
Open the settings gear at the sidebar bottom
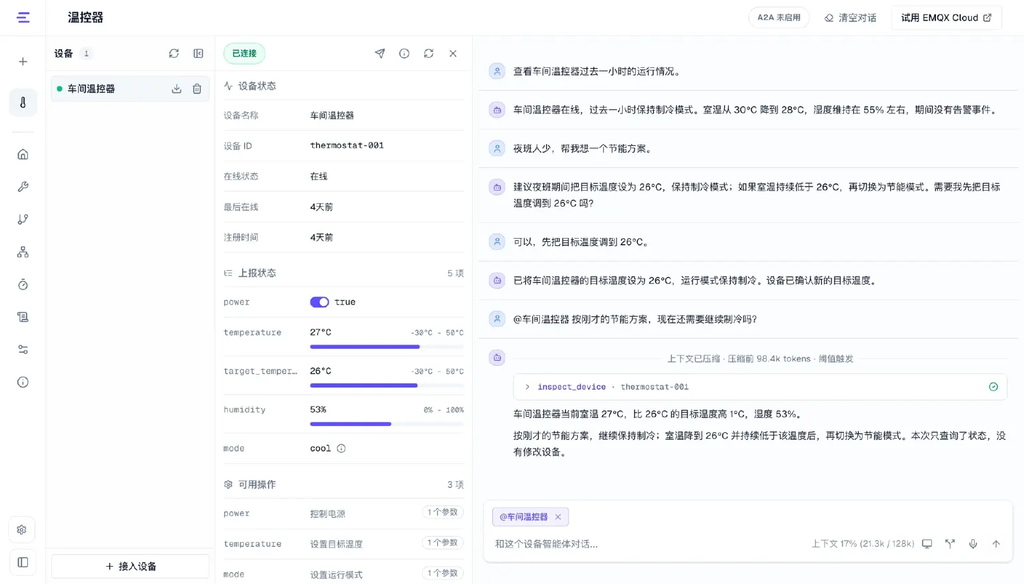[22, 530]
